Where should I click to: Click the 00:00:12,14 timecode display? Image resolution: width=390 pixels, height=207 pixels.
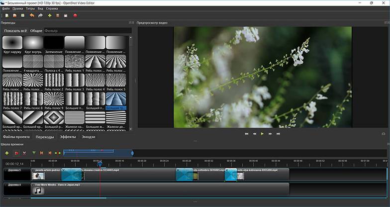click(x=14, y=164)
